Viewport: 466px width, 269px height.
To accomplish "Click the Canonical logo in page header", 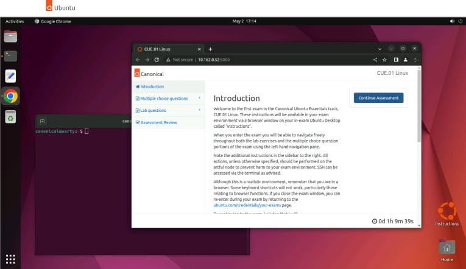I will [x=149, y=73].
